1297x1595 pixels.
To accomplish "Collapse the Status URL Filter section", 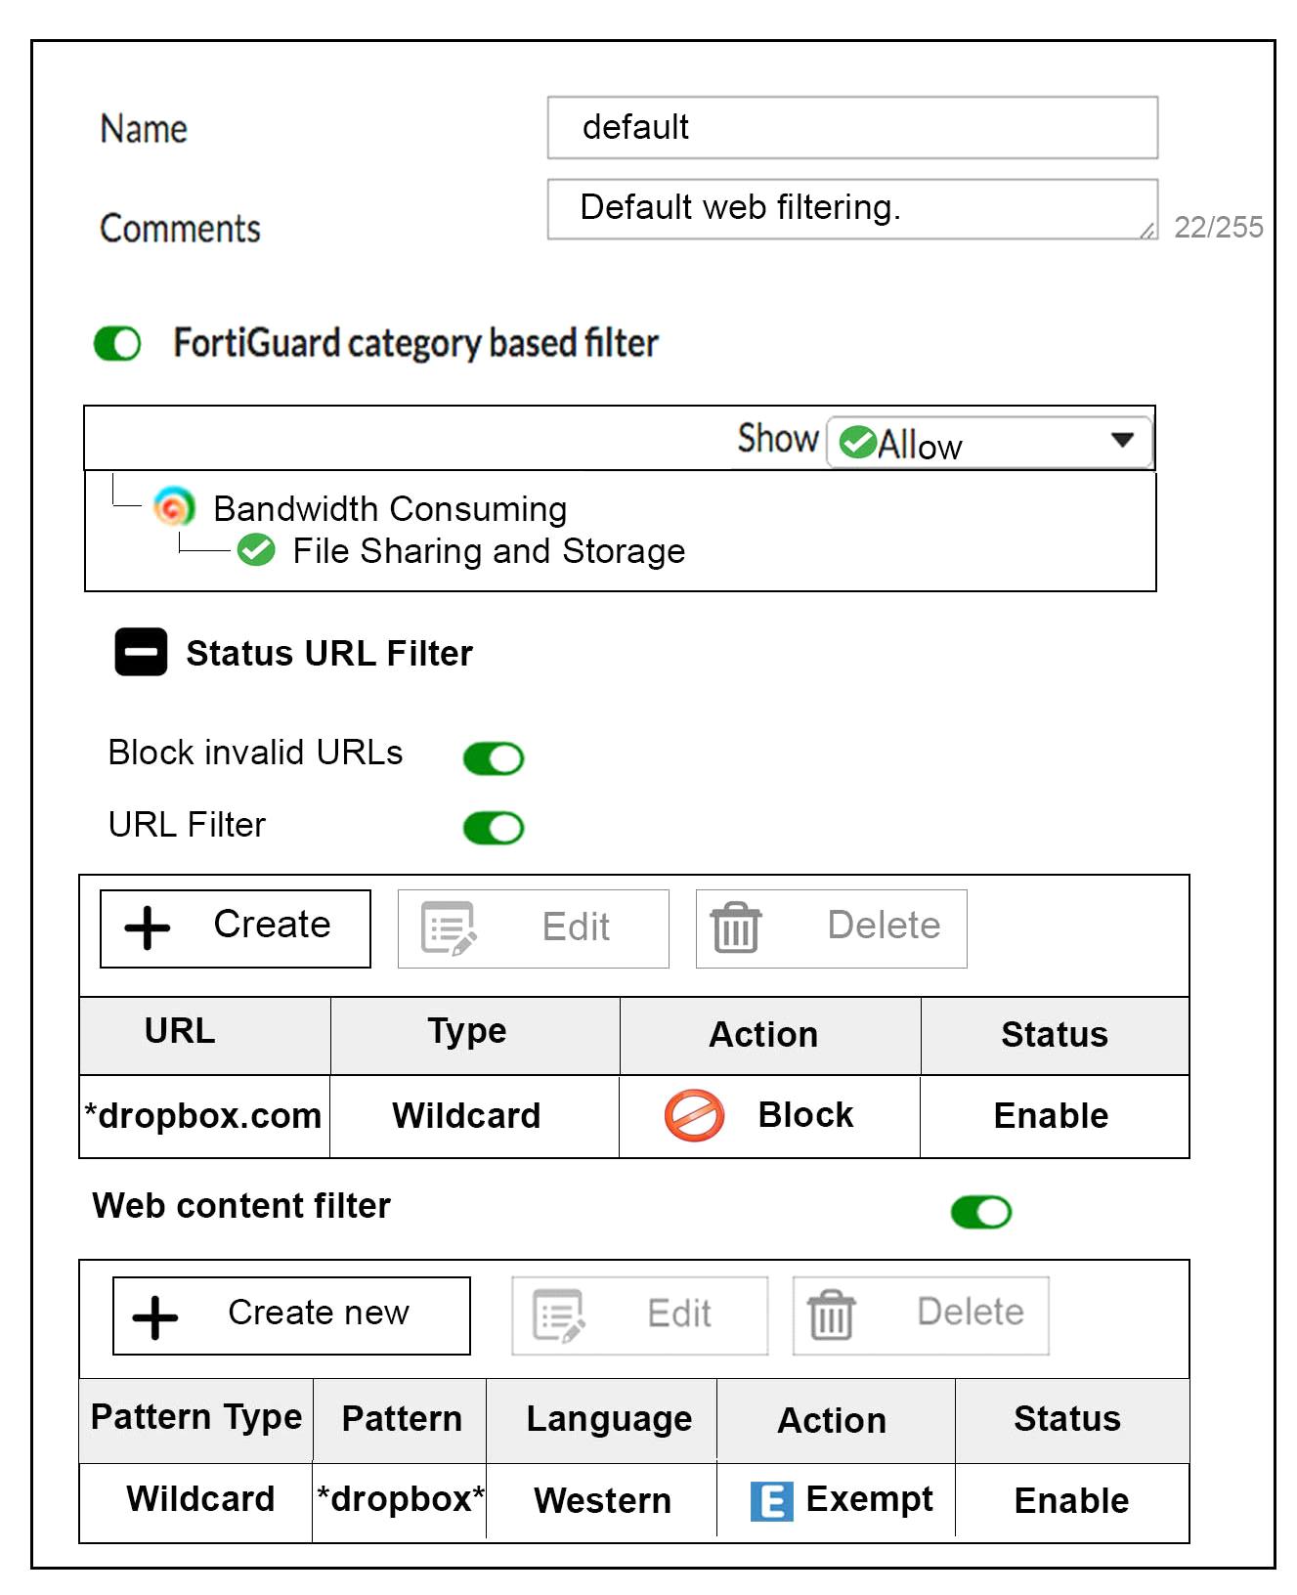I will pos(141,652).
